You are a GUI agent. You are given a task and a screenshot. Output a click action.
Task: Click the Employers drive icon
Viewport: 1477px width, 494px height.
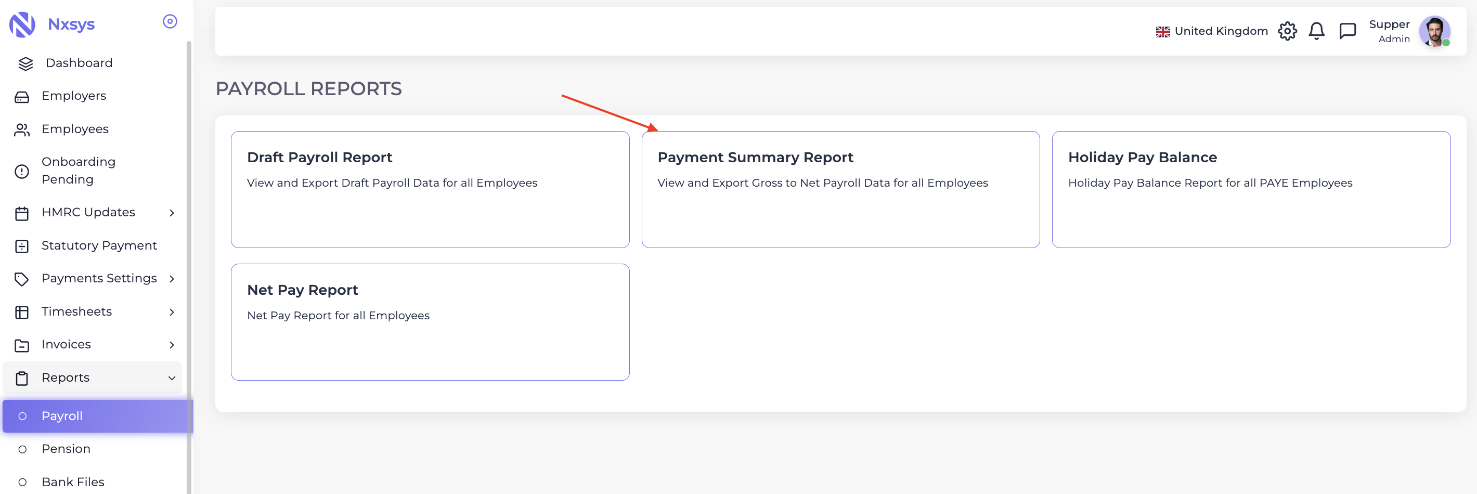tap(22, 97)
